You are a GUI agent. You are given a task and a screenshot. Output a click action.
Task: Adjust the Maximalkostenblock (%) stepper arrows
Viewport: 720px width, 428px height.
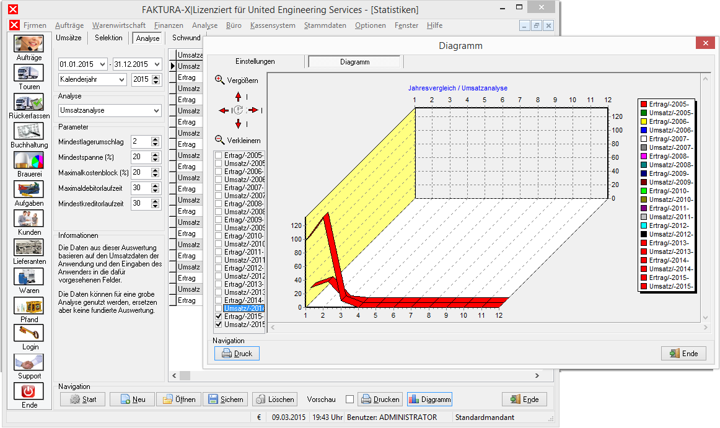pos(155,173)
